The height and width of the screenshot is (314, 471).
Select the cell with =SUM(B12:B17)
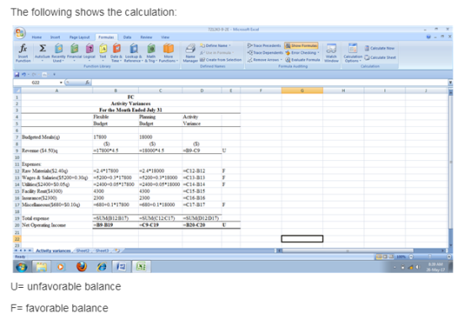[115, 218]
